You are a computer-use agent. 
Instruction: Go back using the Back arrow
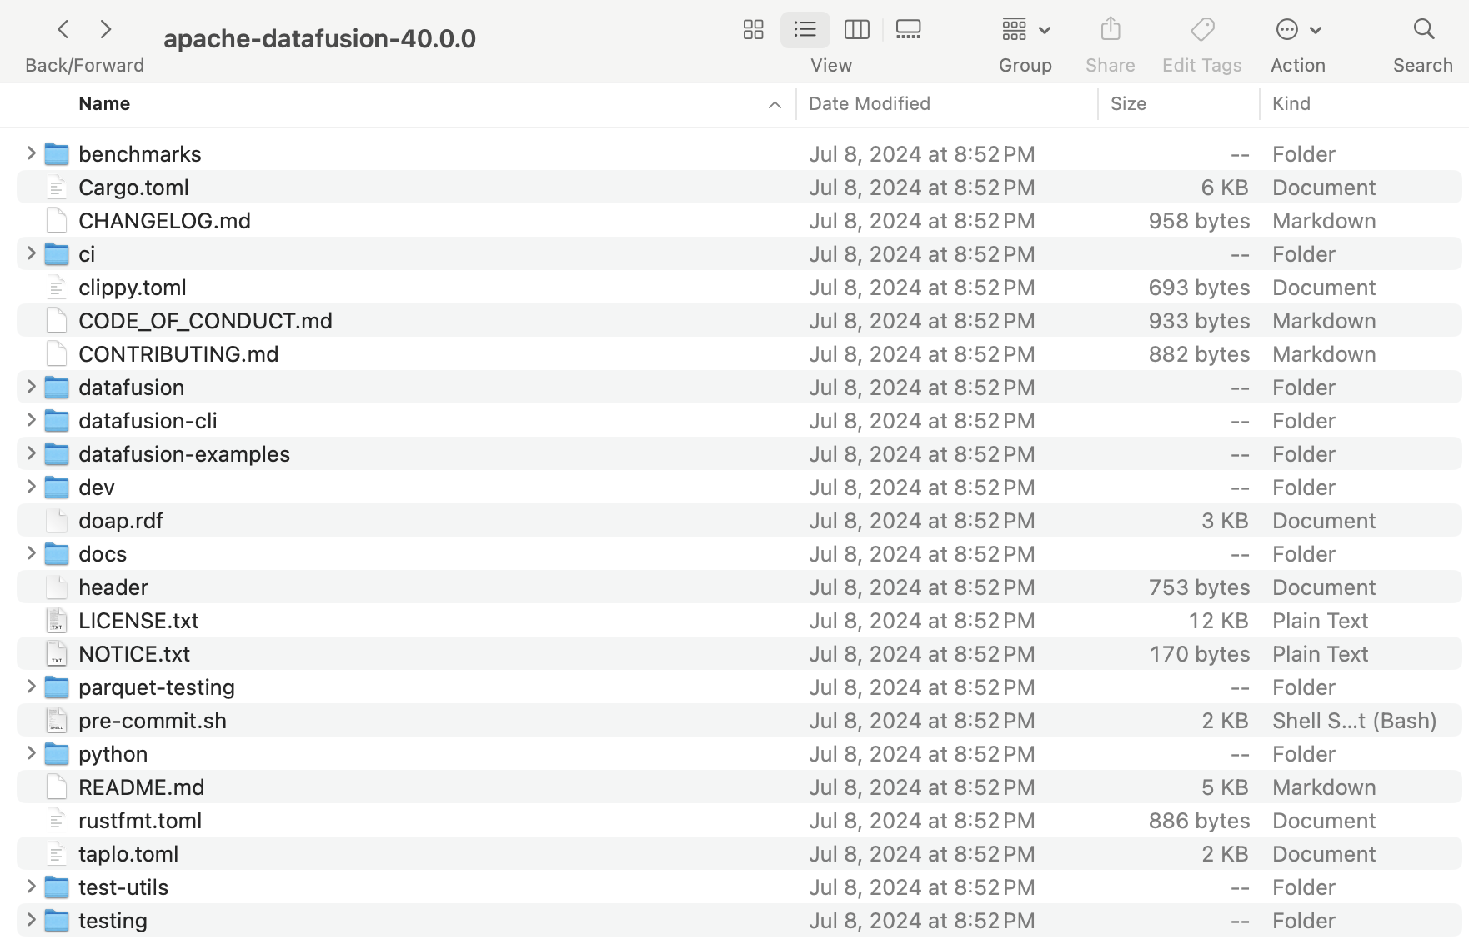pyautogui.click(x=63, y=30)
